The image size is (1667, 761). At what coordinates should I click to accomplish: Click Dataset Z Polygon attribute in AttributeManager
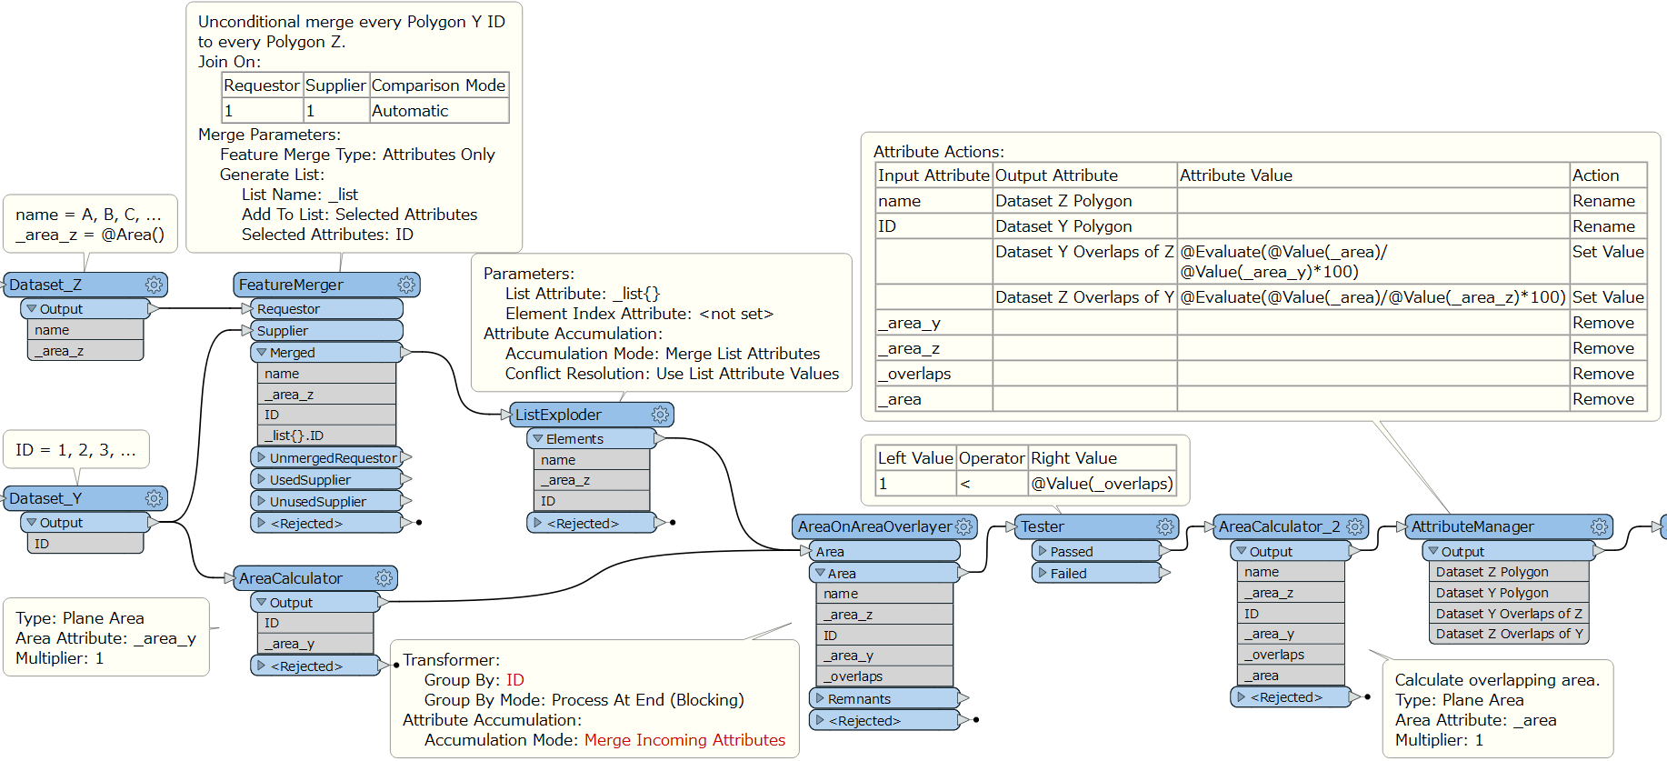tap(1509, 572)
